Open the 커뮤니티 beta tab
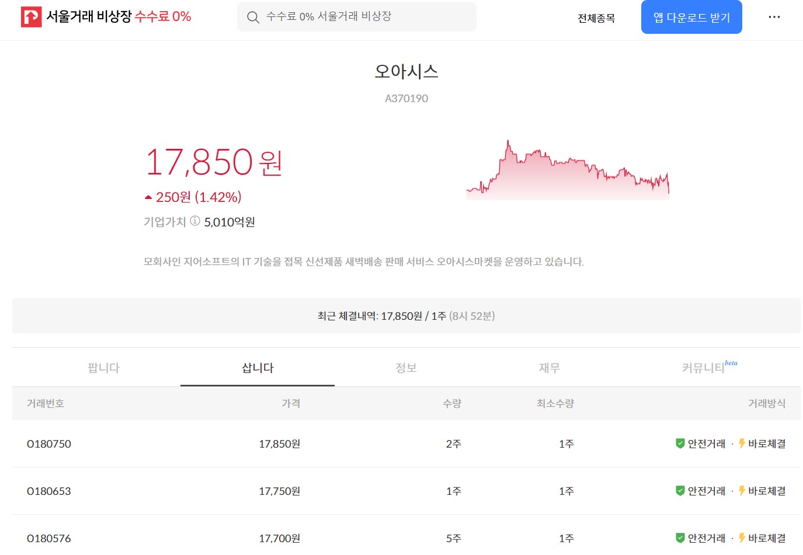This screenshot has width=803, height=555. click(710, 367)
